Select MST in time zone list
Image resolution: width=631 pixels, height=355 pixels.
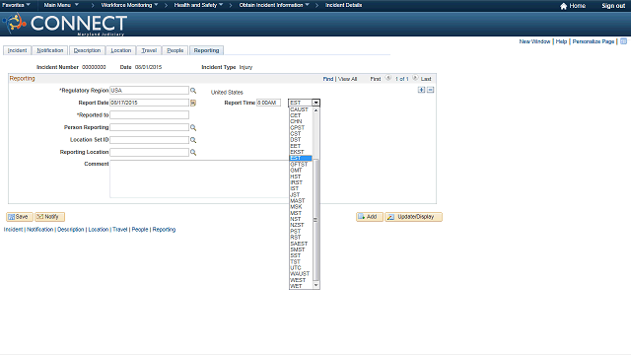click(301, 213)
